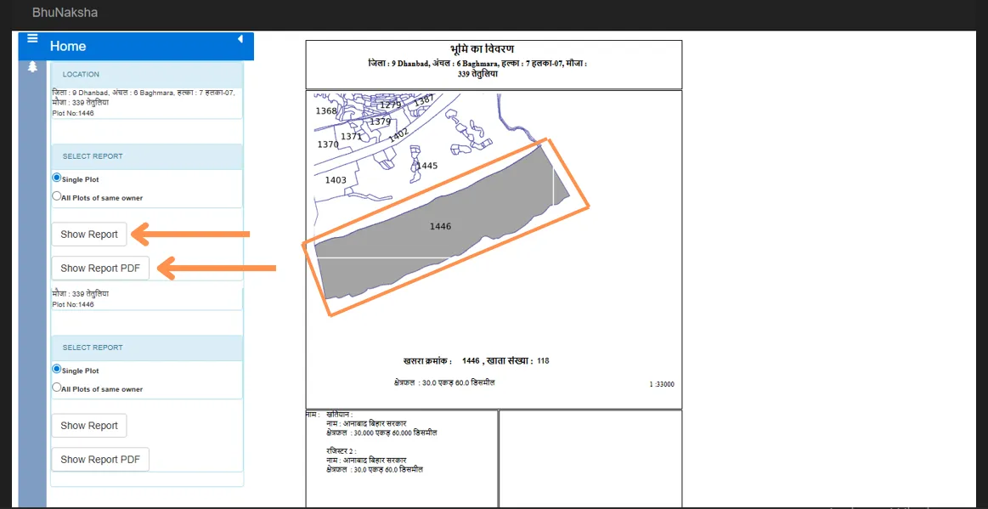Click the lower SELECT REPORT panel header

(x=147, y=348)
